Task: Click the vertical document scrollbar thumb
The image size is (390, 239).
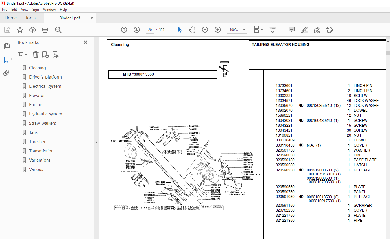Action: coord(388,53)
